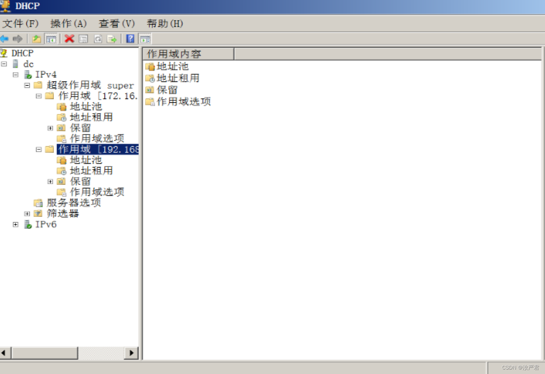Click the export list toolbar icon

(112, 39)
